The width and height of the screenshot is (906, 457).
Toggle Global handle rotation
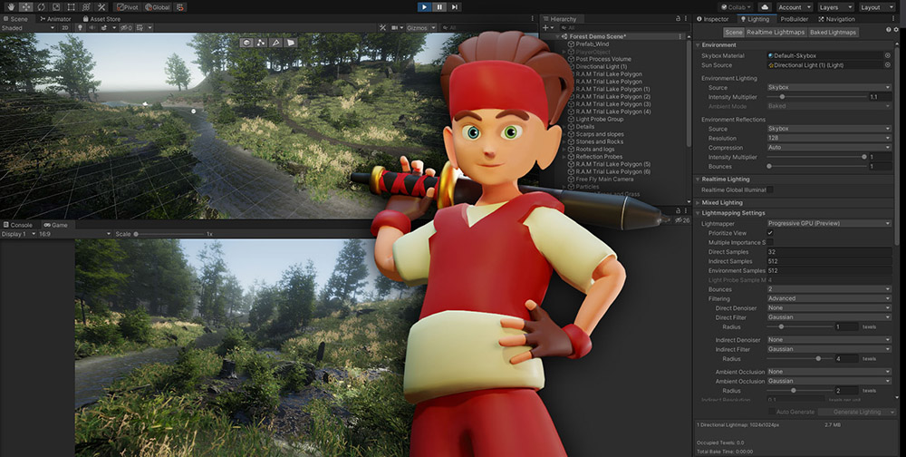pyautogui.click(x=157, y=7)
